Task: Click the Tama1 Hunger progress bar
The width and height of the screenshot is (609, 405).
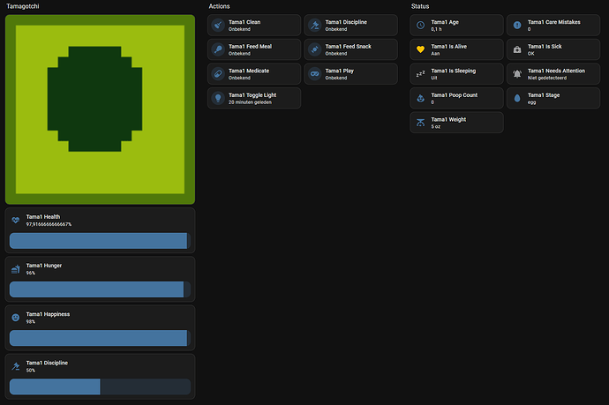Action: pos(100,289)
